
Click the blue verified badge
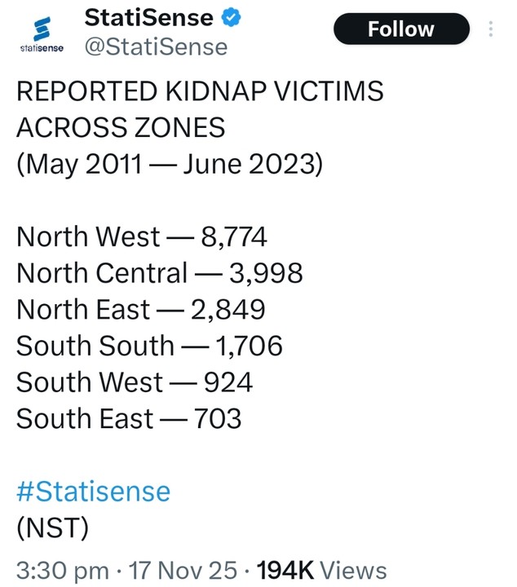232,16
